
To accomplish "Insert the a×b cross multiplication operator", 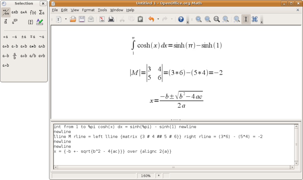I will [x=23, y=46].
